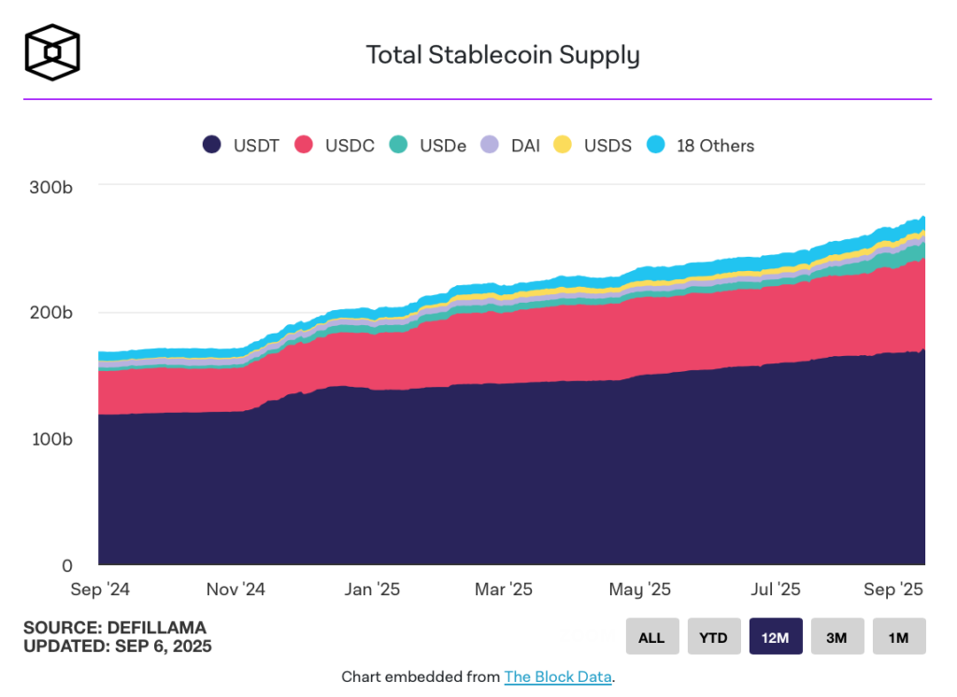Click the Sep '25 axis label
The image size is (957, 697).
pyautogui.click(x=893, y=589)
